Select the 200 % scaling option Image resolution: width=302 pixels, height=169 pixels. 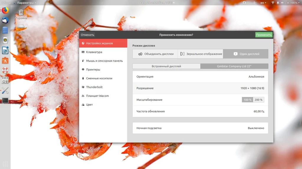(x=258, y=100)
